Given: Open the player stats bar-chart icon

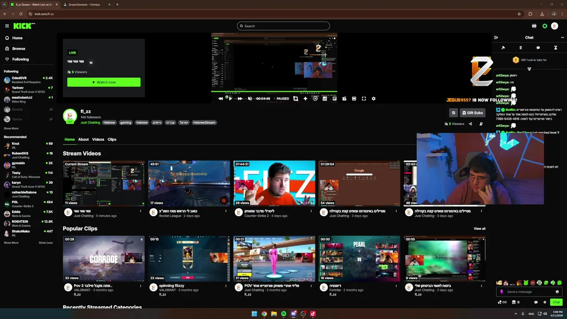Looking at the screenshot, I should (325, 99).
